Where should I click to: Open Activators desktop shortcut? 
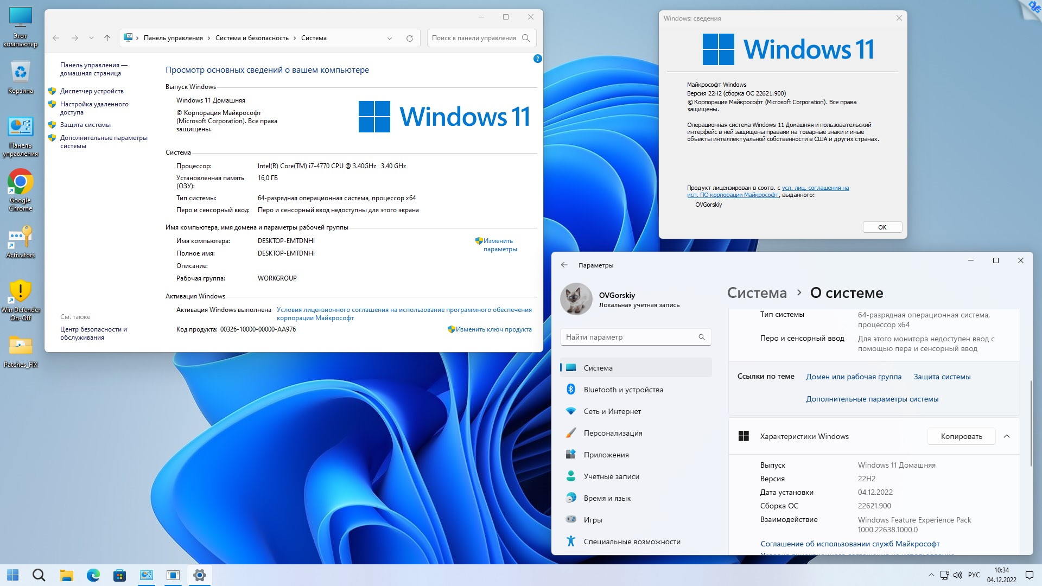[x=20, y=242]
